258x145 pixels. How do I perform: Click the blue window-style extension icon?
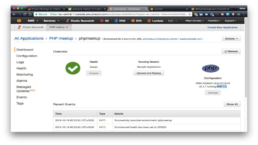(201, 14)
